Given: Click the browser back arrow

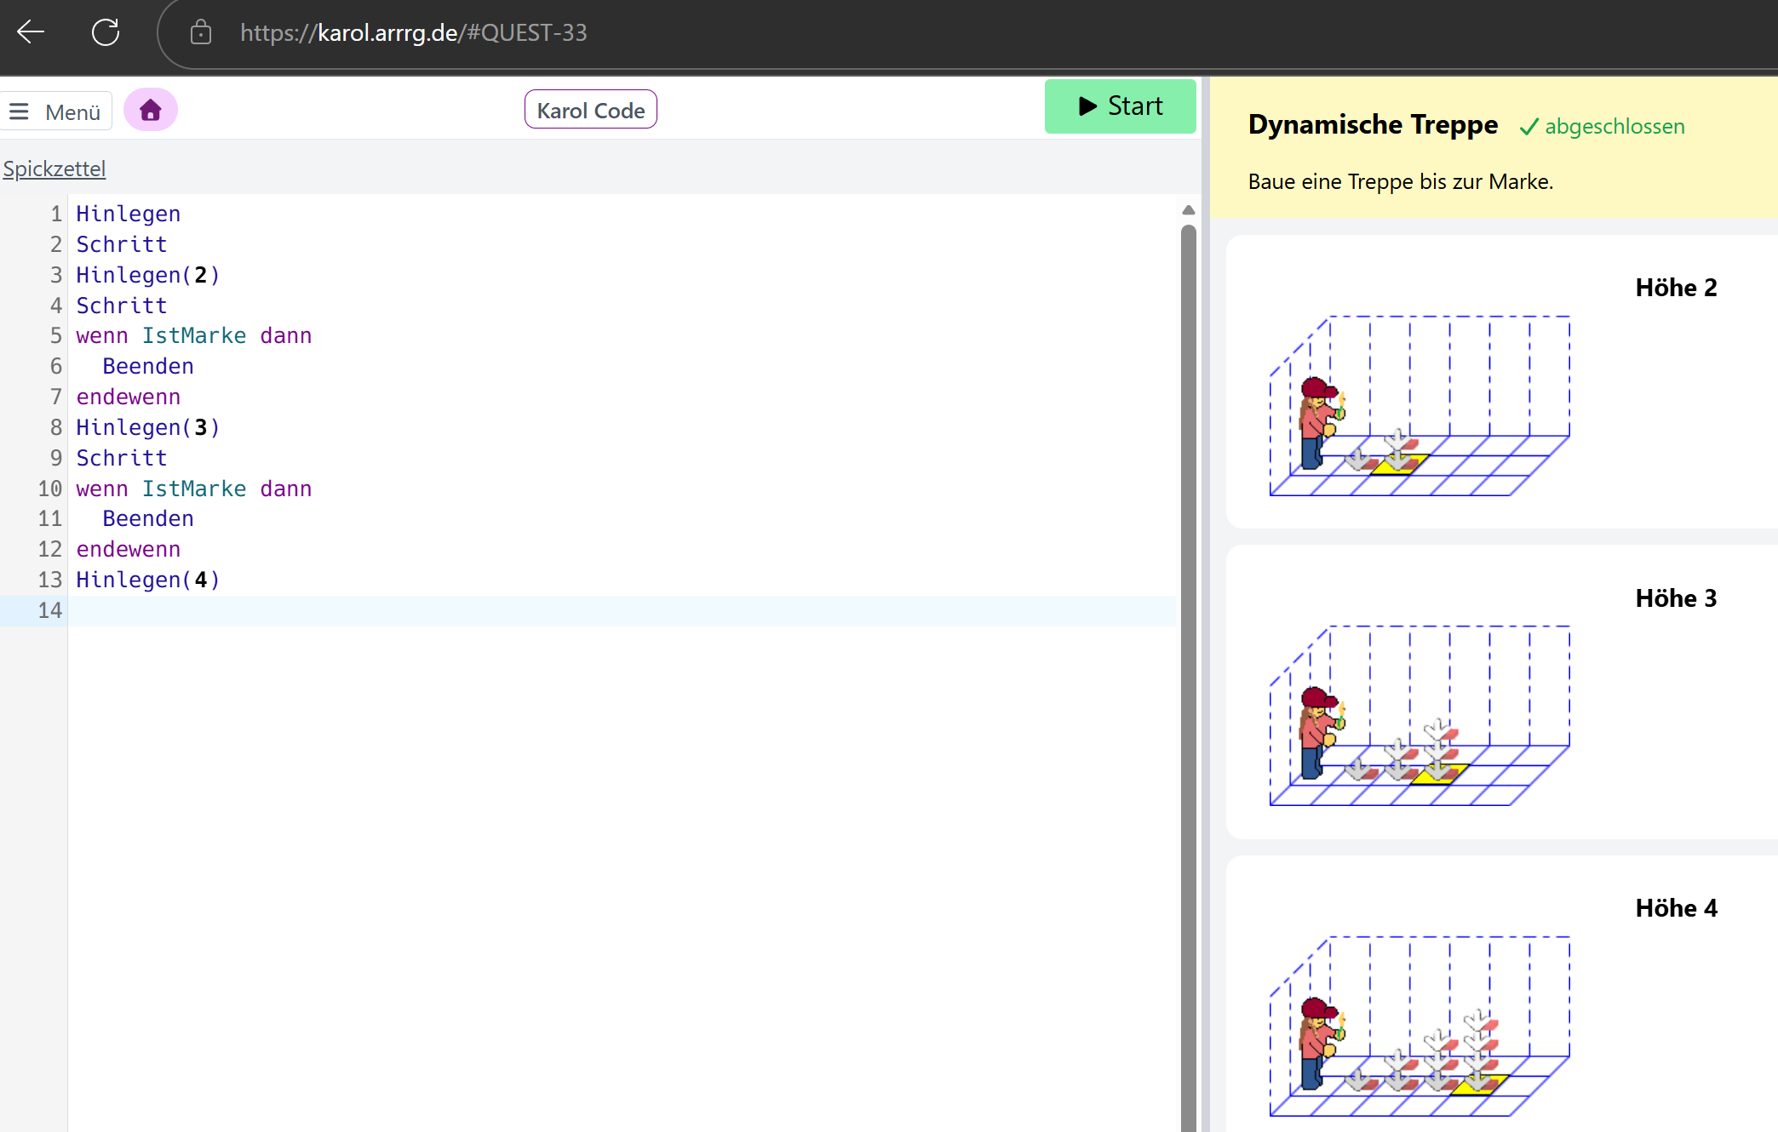Looking at the screenshot, I should click(x=31, y=32).
